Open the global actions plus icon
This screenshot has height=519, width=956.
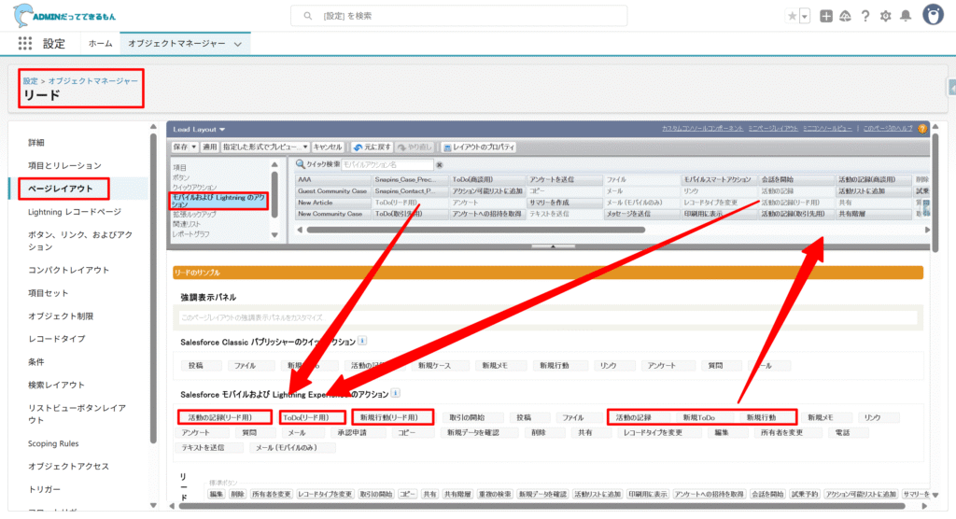825,16
